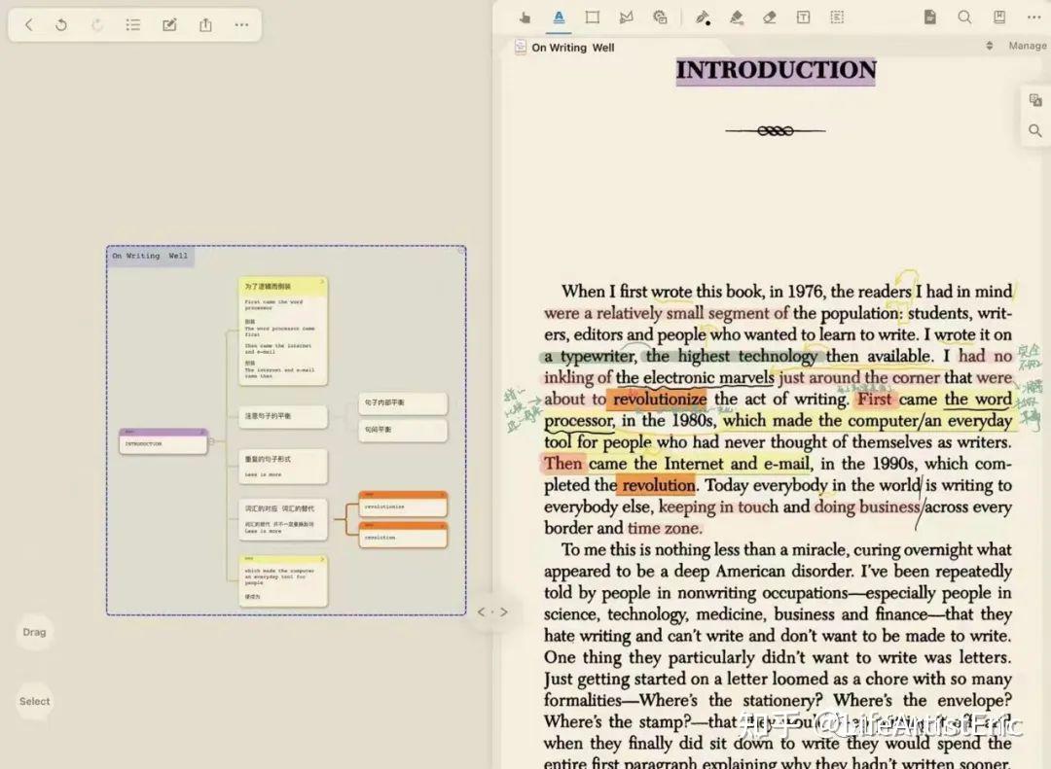Click the underlined phrase 'electronic marvels'
The width and height of the screenshot is (1051, 769).
click(x=708, y=378)
